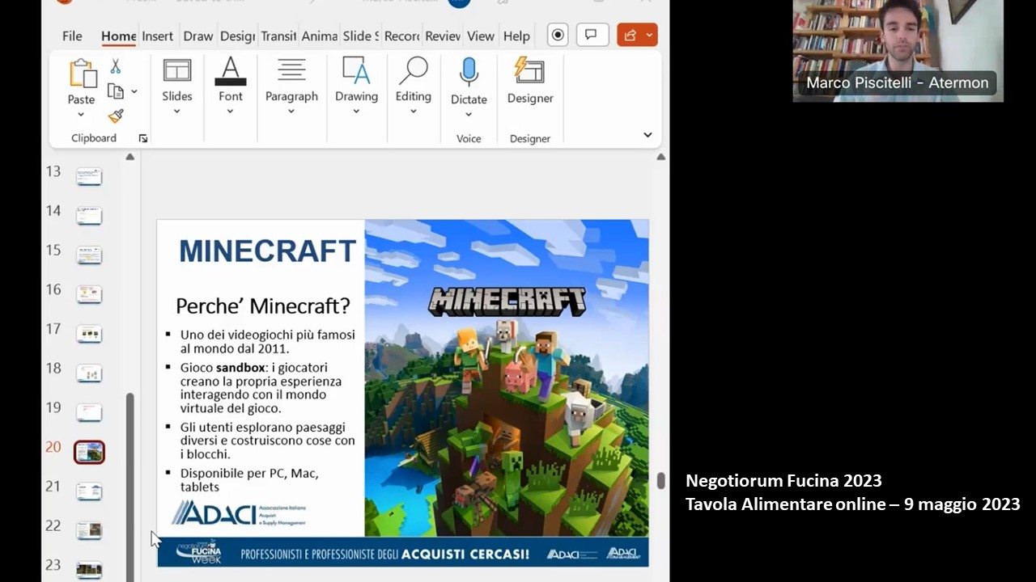
Task: Click the ADACI logo on the slide
Action: [x=239, y=512]
